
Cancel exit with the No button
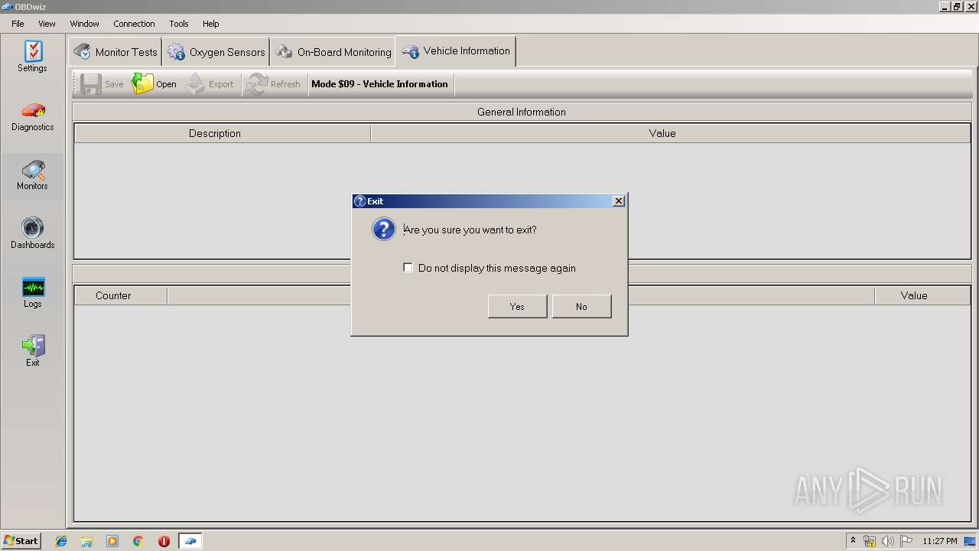(581, 306)
